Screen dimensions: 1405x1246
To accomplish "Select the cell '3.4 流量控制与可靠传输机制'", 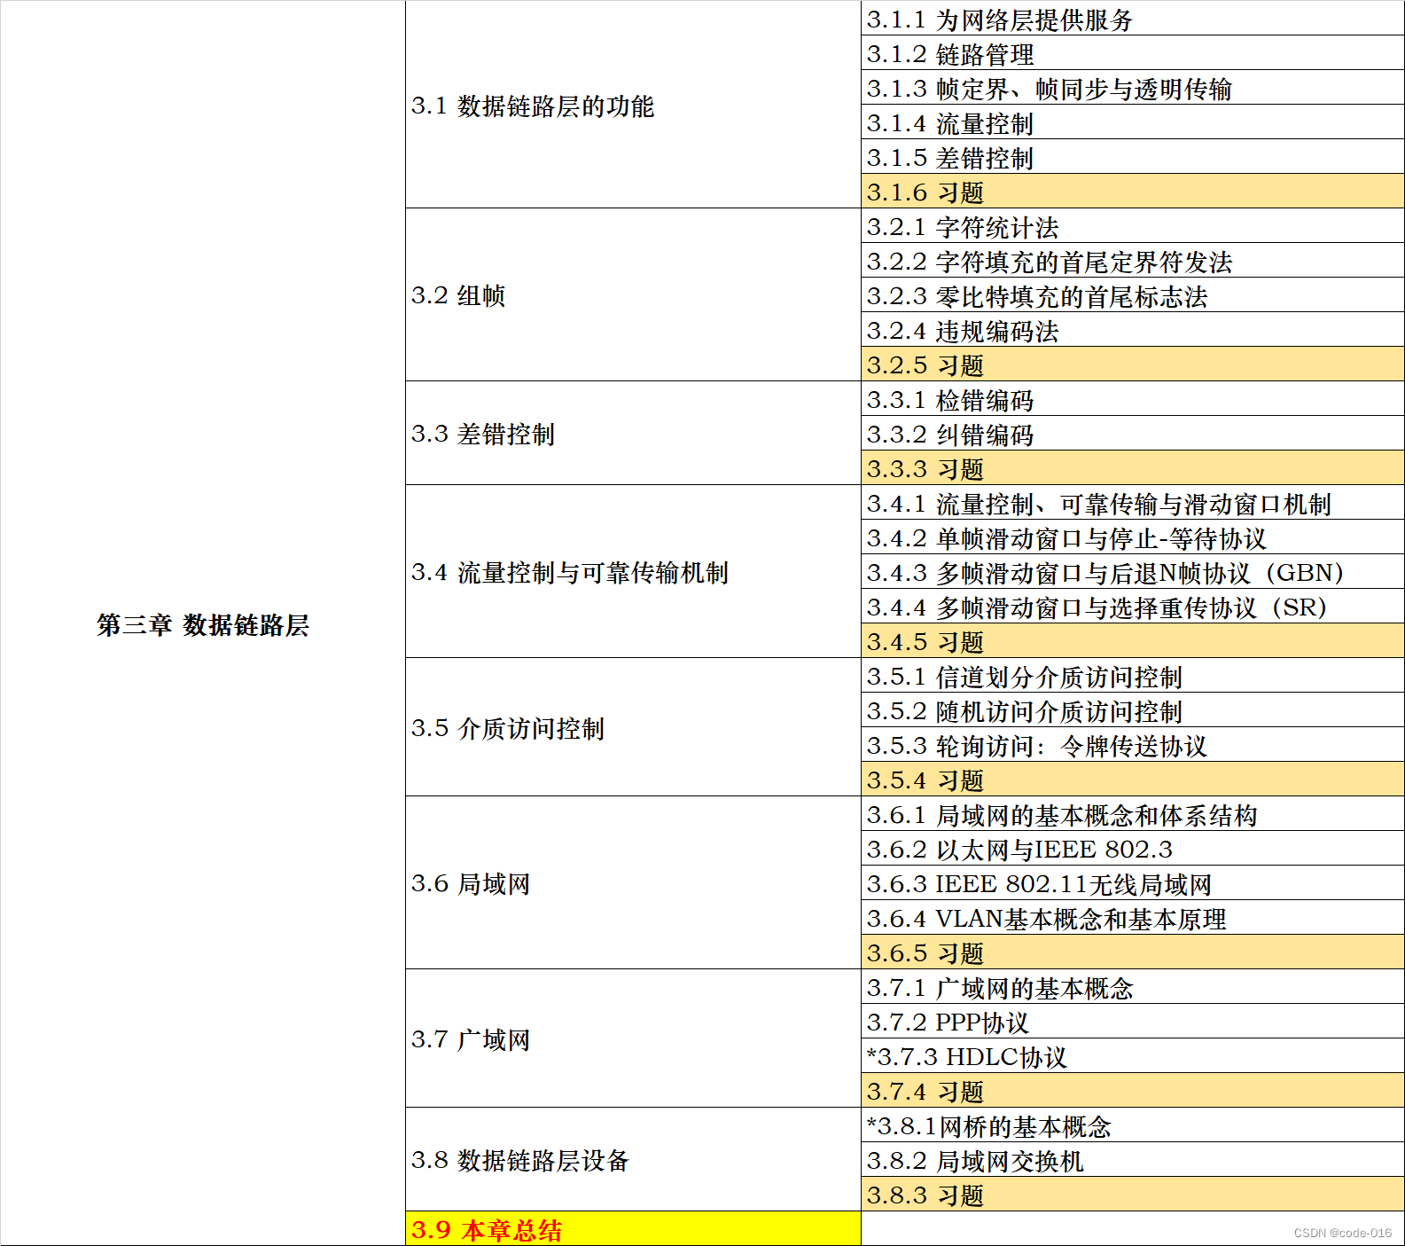I will tap(633, 571).
